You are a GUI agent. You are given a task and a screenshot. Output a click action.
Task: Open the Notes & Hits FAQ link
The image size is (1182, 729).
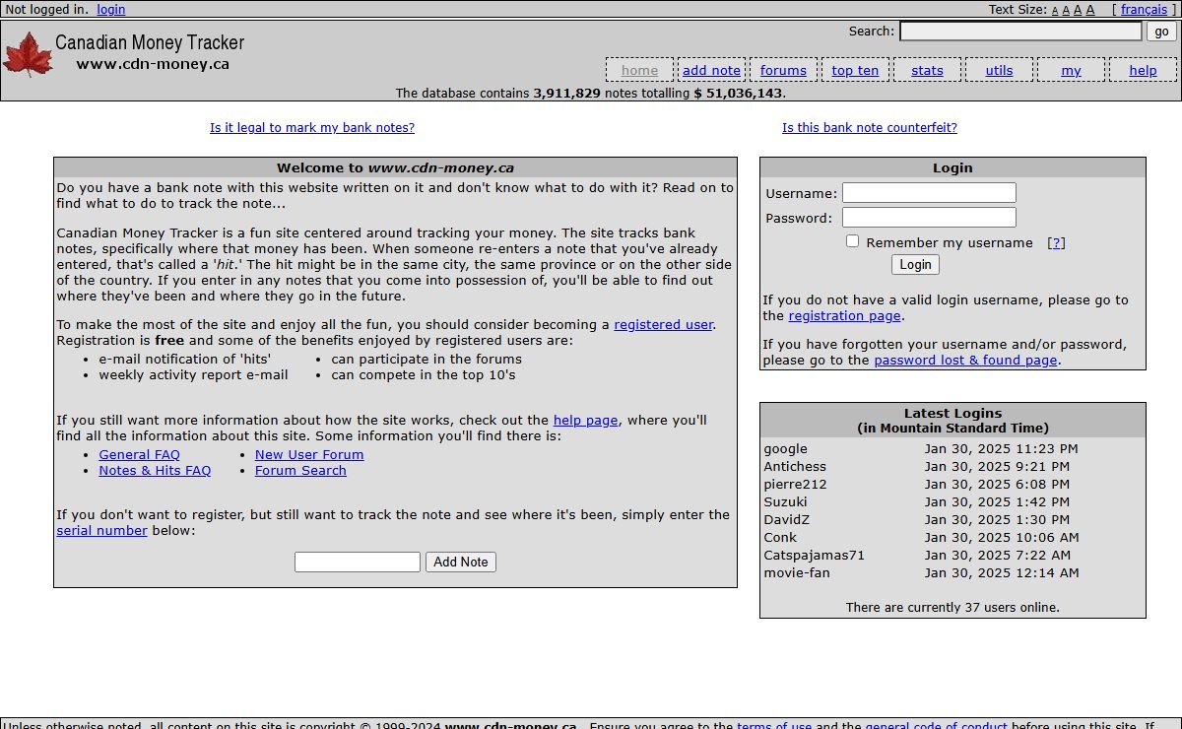pos(155,470)
